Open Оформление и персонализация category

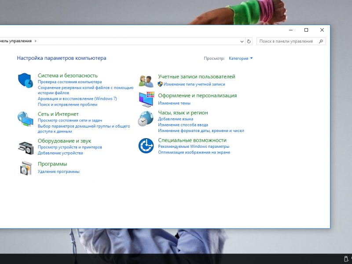pyautogui.click(x=197, y=95)
